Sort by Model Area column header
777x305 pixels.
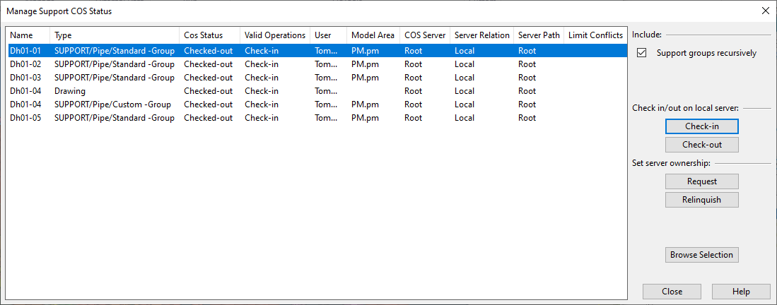[x=373, y=35]
